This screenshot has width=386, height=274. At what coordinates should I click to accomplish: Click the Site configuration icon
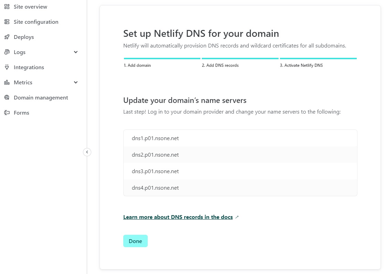point(7,22)
